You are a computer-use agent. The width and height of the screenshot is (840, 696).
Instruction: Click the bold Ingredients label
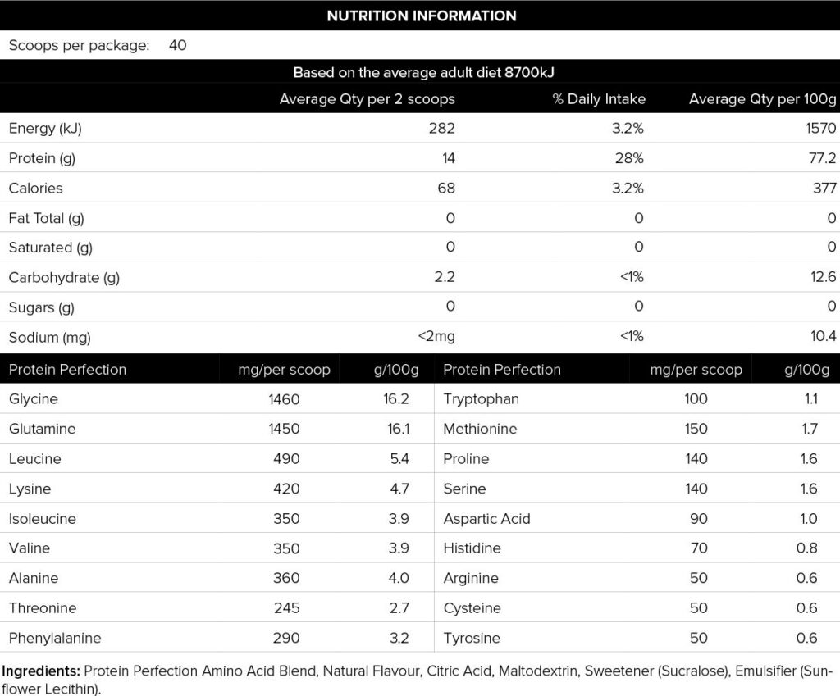[41, 671]
